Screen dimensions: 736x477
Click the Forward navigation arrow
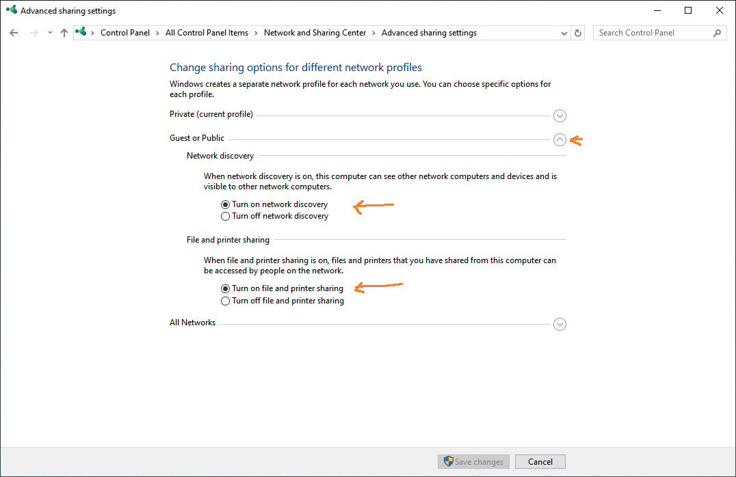point(34,33)
